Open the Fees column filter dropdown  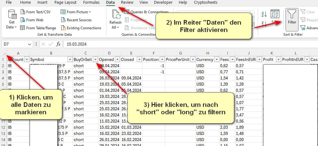click(233, 59)
